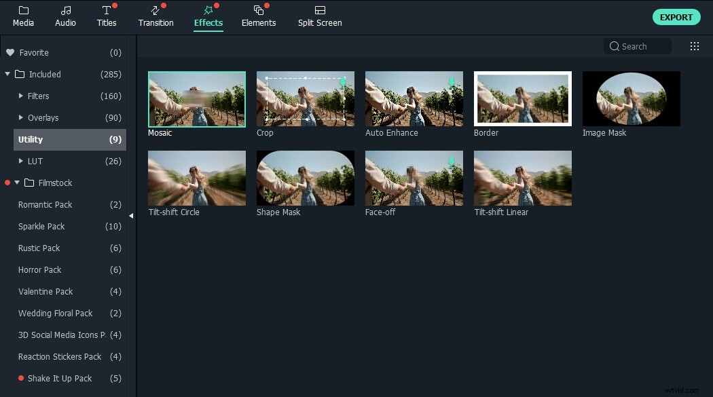Screen dimensions: 713x397
Task: Choose the Face-off effect
Action: coord(414,178)
